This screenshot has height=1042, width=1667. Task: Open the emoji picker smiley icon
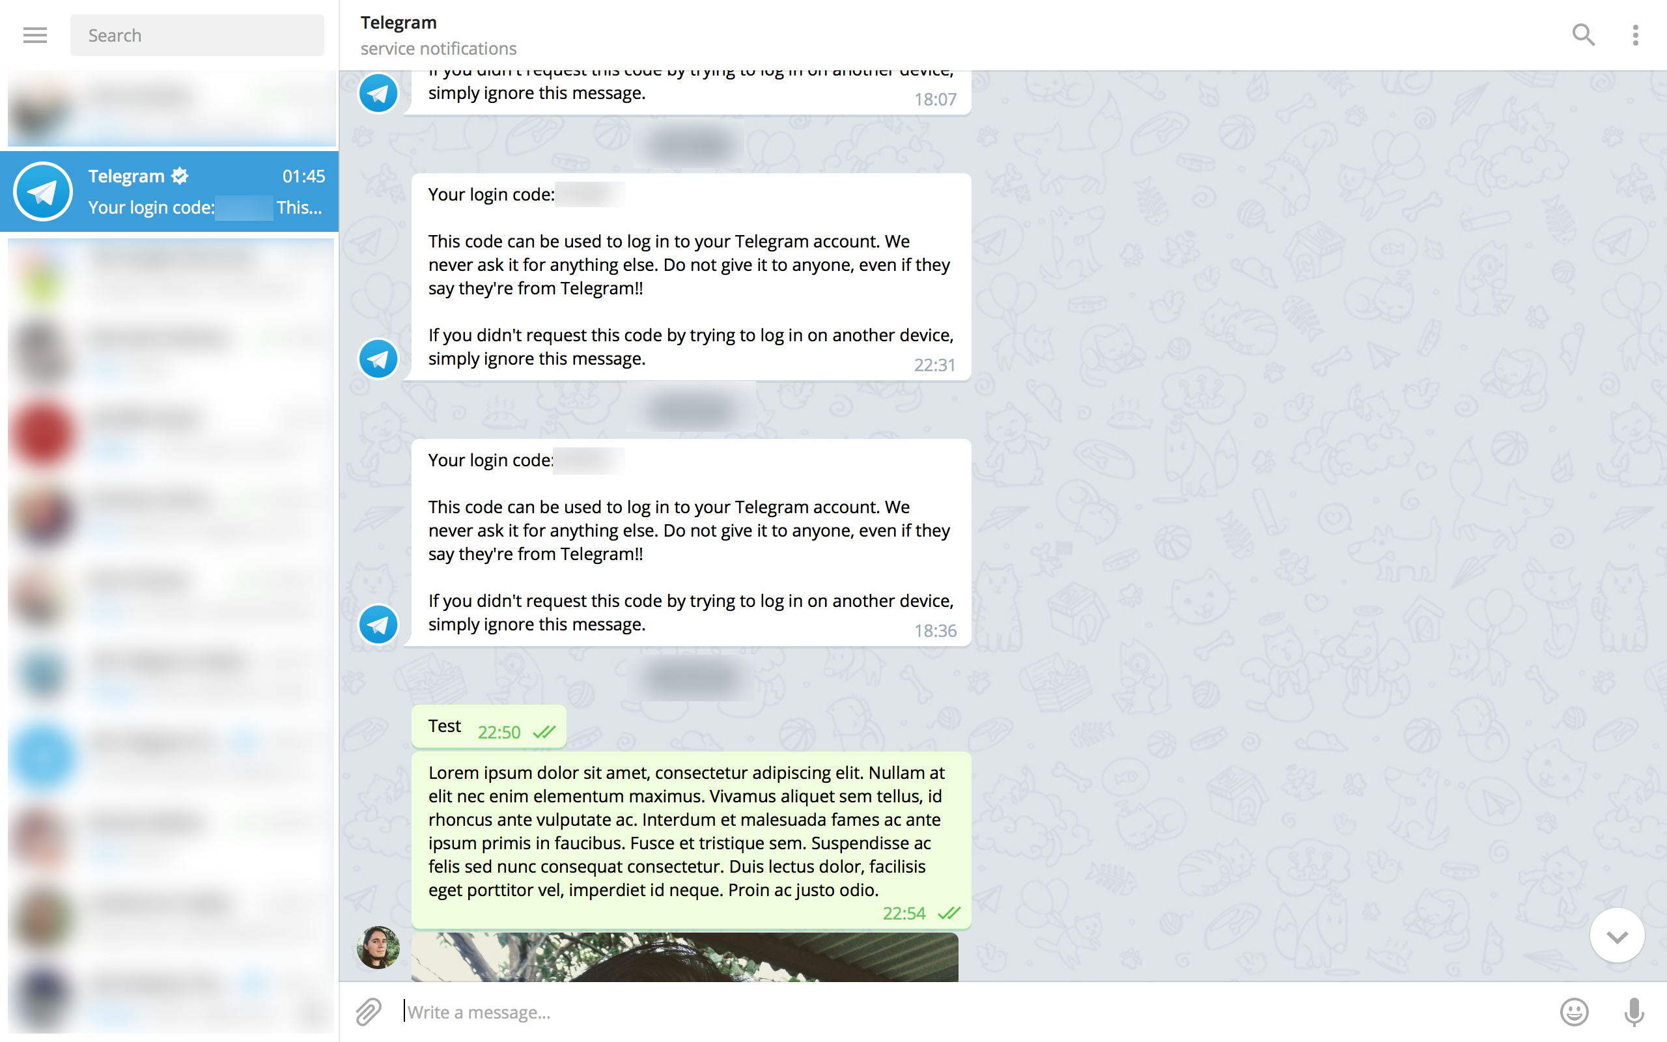(x=1574, y=1011)
